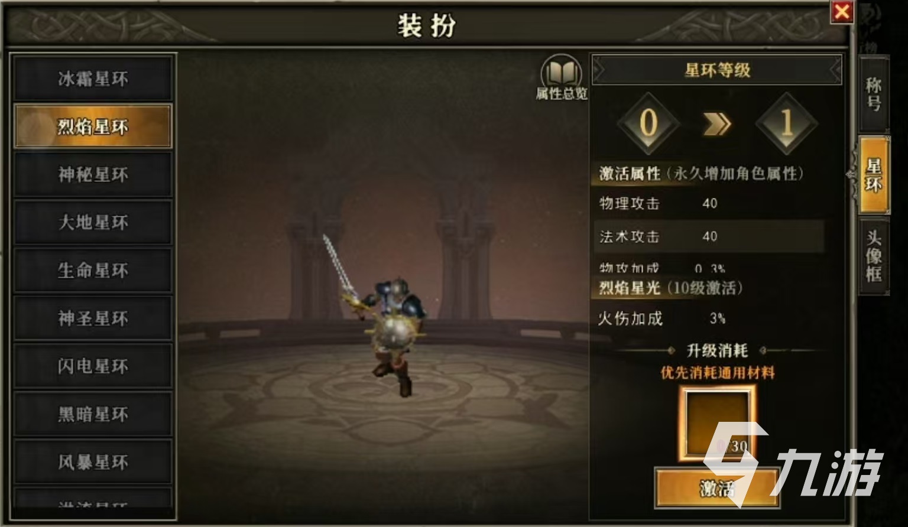The width and height of the screenshot is (908, 527).
Task: Open the 头像框 tab
Action: click(874, 255)
